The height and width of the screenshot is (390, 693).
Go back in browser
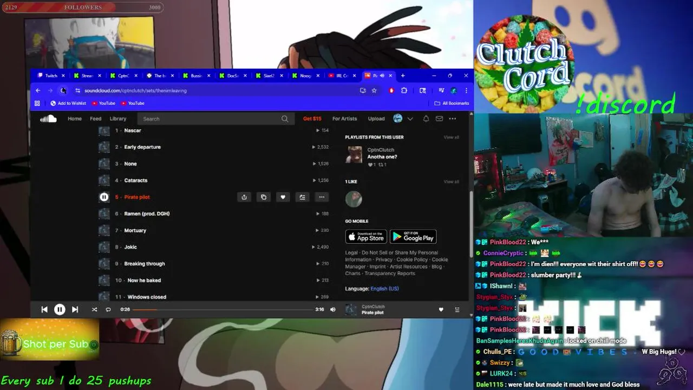click(x=38, y=90)
